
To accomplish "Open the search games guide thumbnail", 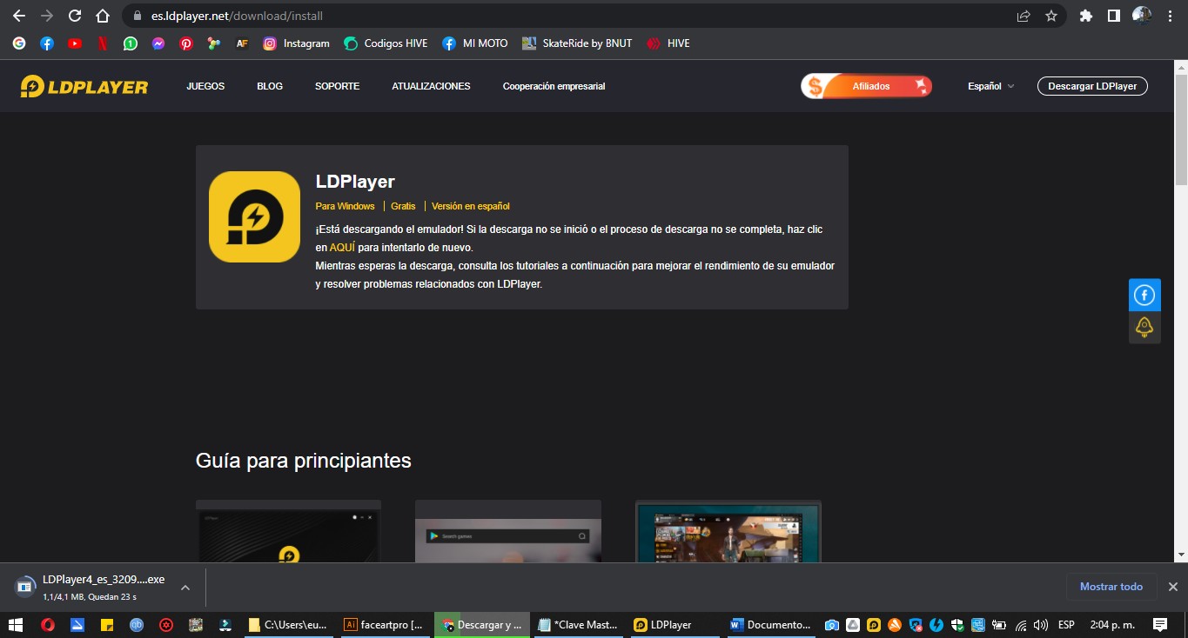I will click(508, 531).
